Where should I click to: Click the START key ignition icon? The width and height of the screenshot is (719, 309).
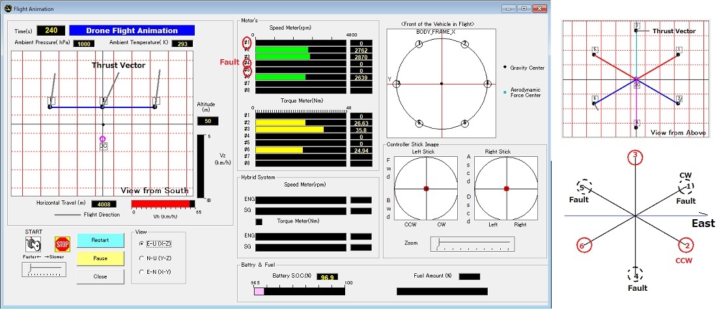[x=32, y=245]
